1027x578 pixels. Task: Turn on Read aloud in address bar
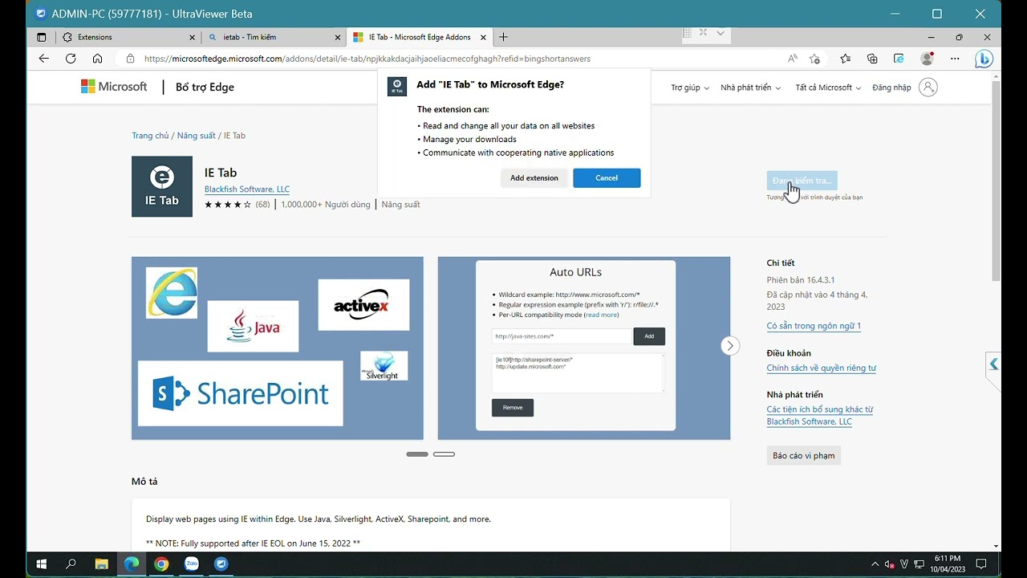[793, 59]
